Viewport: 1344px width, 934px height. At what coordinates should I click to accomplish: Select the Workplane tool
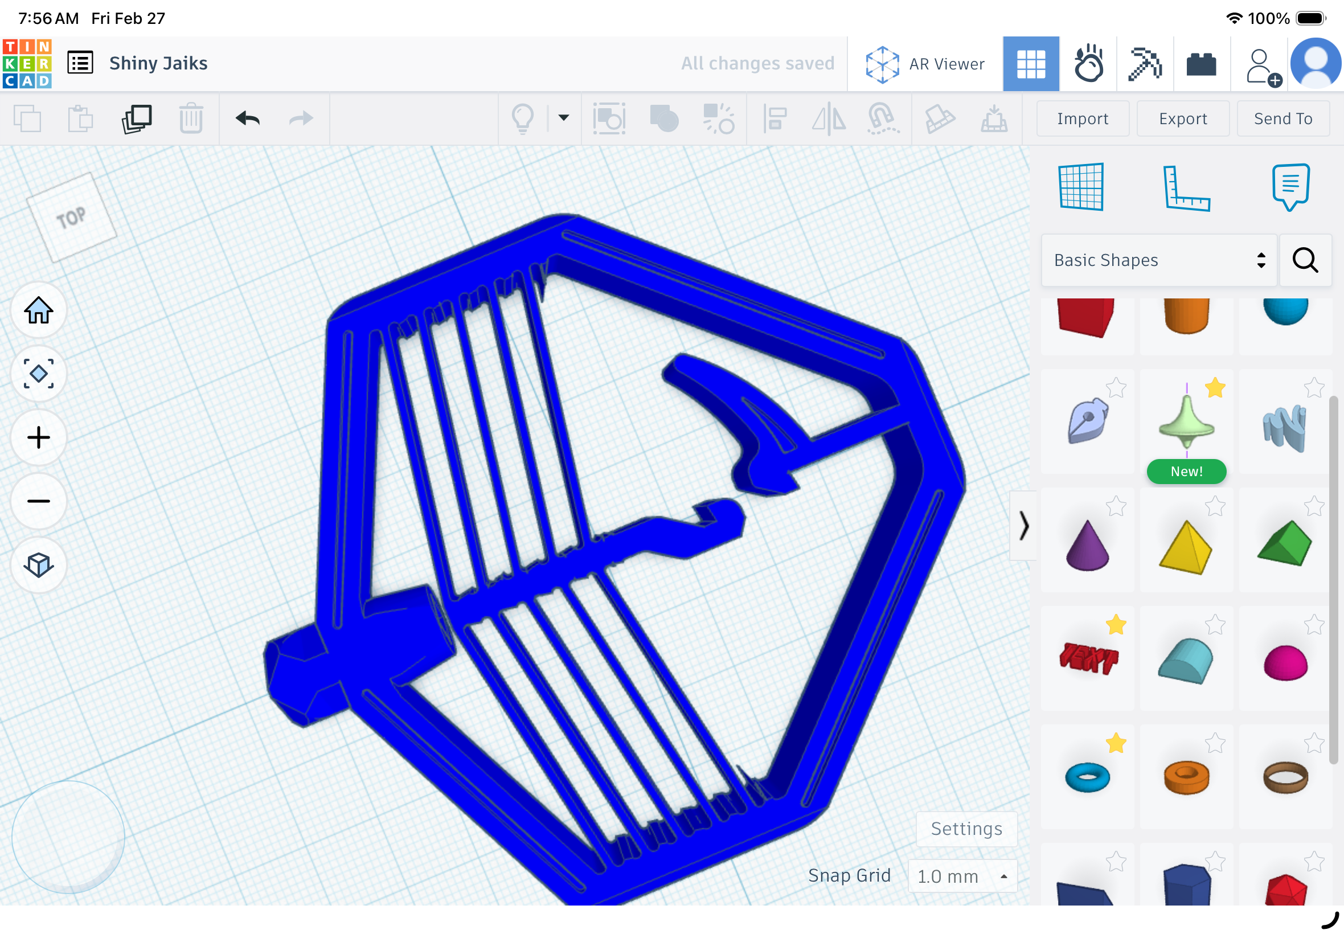[x=1081, y=187]
